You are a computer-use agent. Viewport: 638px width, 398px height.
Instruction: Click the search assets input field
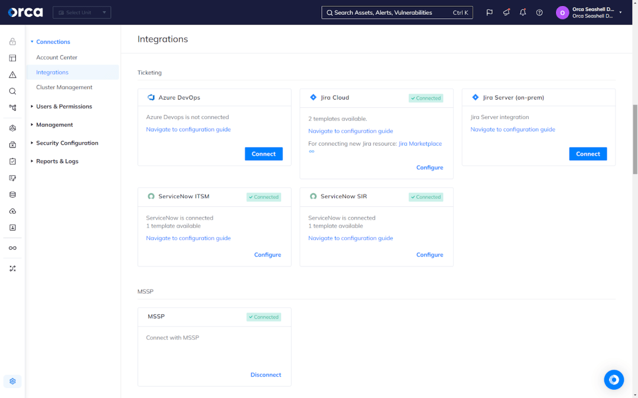coord(397,12)
